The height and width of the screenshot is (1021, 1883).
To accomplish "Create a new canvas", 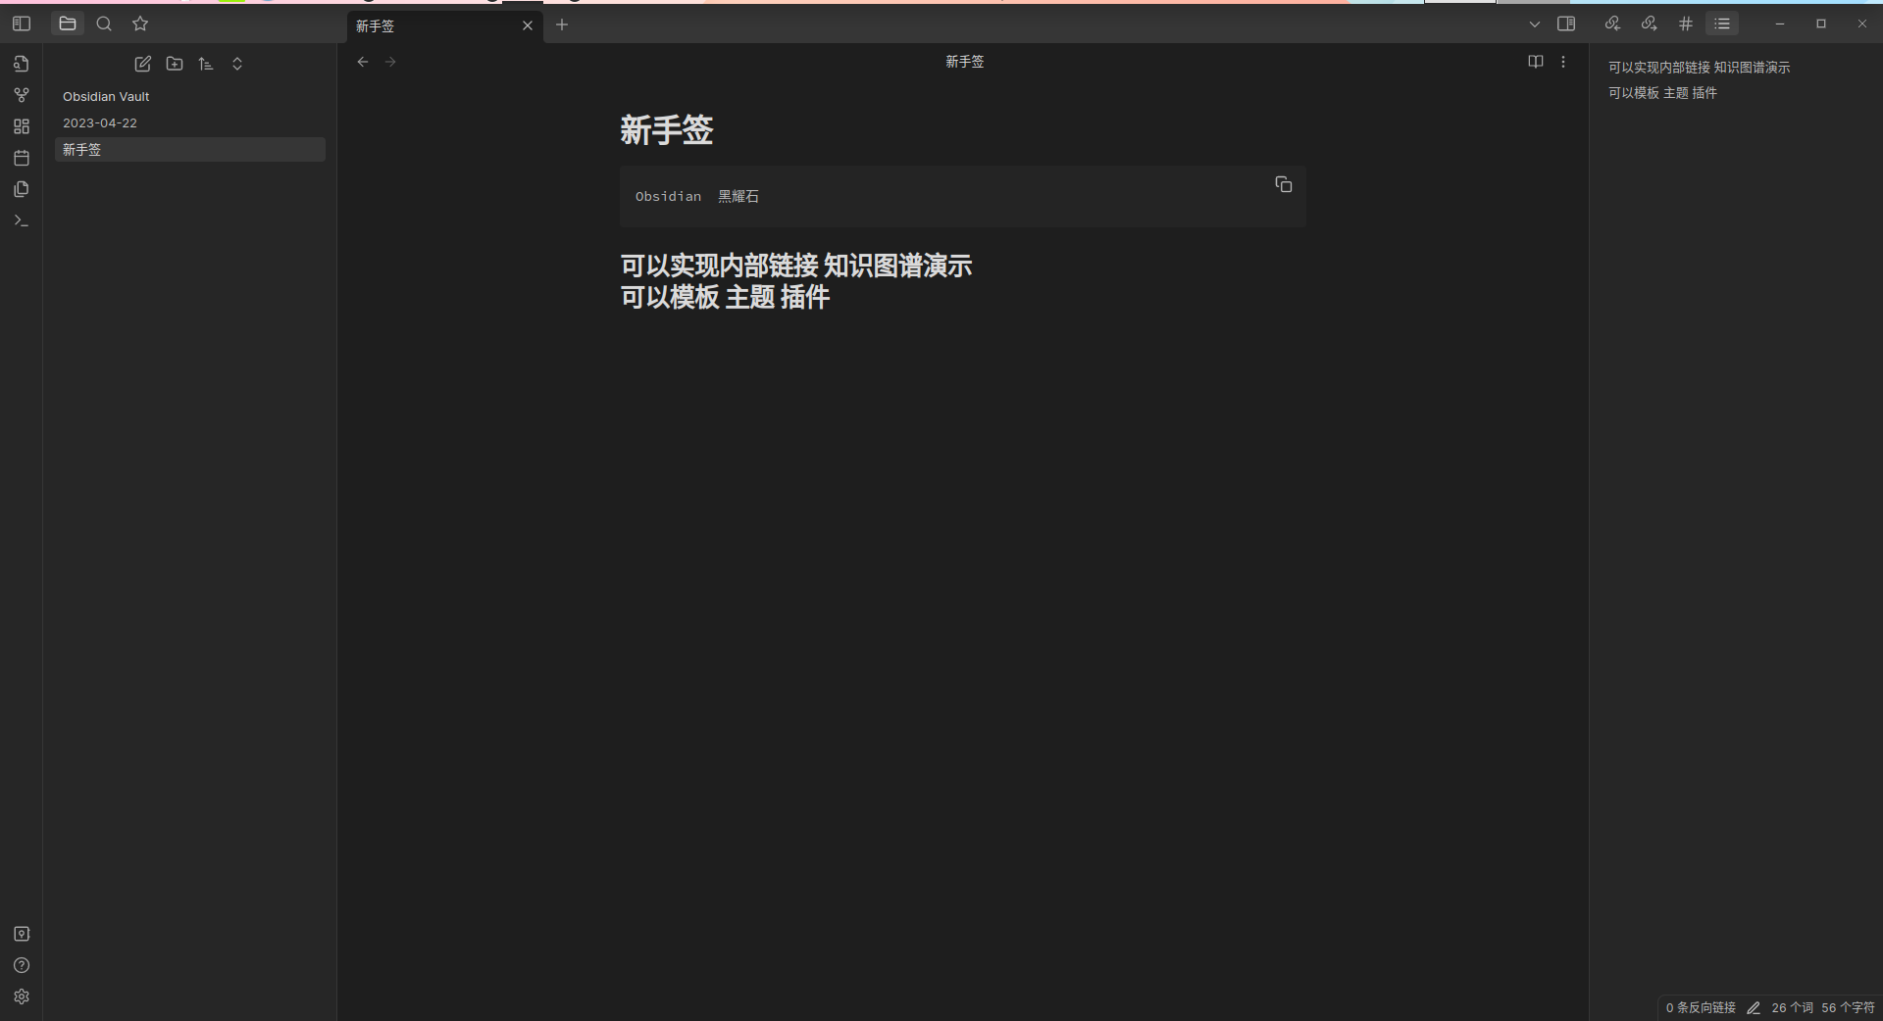I will point(22,126).
